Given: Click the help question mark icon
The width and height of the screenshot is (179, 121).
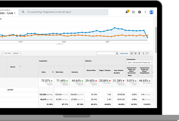Looking at the screenshot, I should click(x=139, y=12).
